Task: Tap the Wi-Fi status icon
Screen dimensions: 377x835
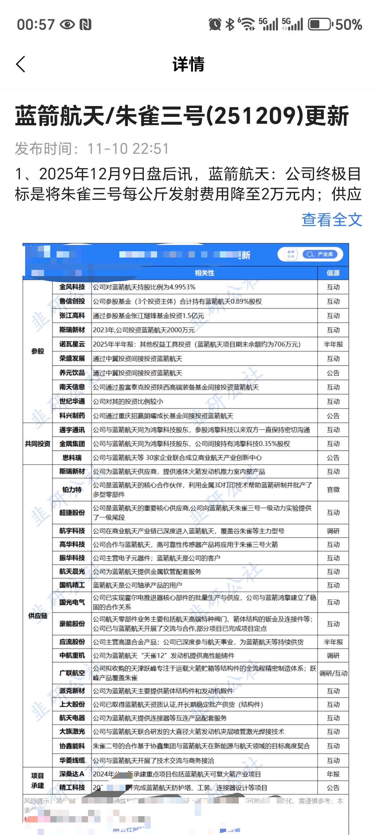Action: (x=247, y=24)
